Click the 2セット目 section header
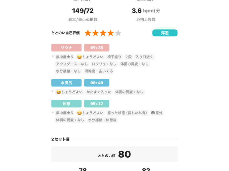This screenshot has width=229, height=171. pyautogui.click(x=61, y=139)
